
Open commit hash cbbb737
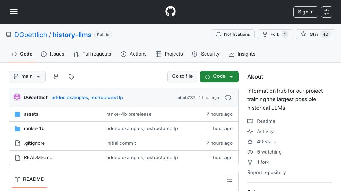[186, 98]
